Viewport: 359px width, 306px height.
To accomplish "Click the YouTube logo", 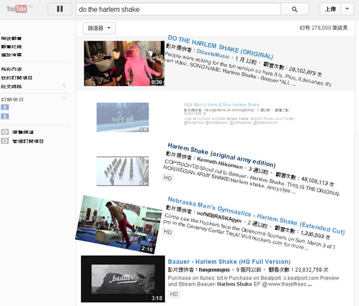I will pyautogui.click(x=17, y=9).
